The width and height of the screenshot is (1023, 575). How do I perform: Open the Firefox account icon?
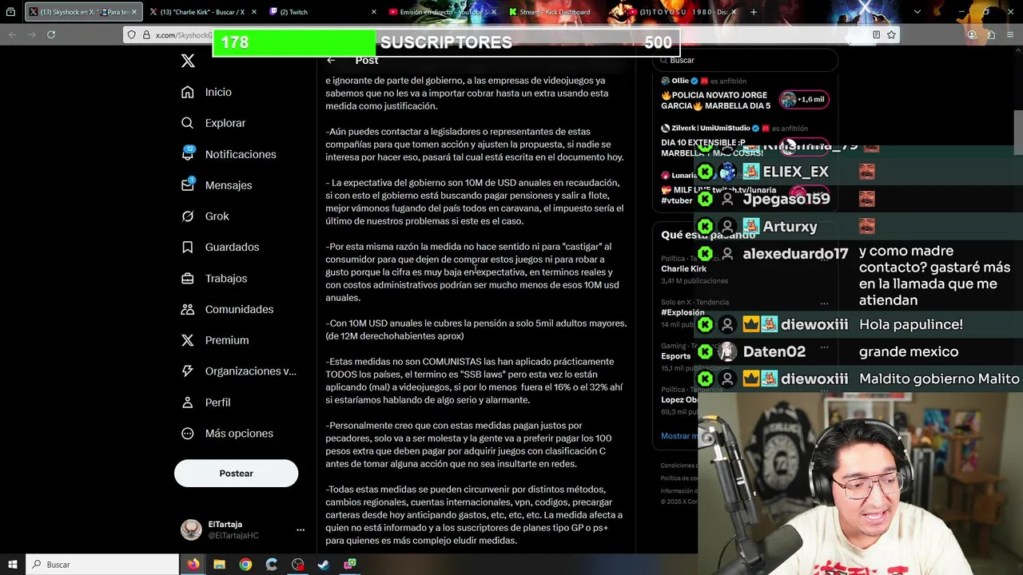(x=972, y=34)
